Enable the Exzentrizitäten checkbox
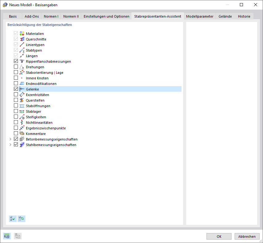This screenshot has height=243, width=263. (16, 94)
